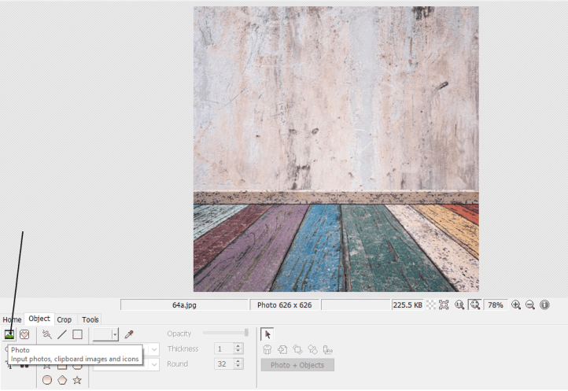Open the line color dropdown arrow
The image size is (568, 391).
pyautogui.click(x=115, y=334)
